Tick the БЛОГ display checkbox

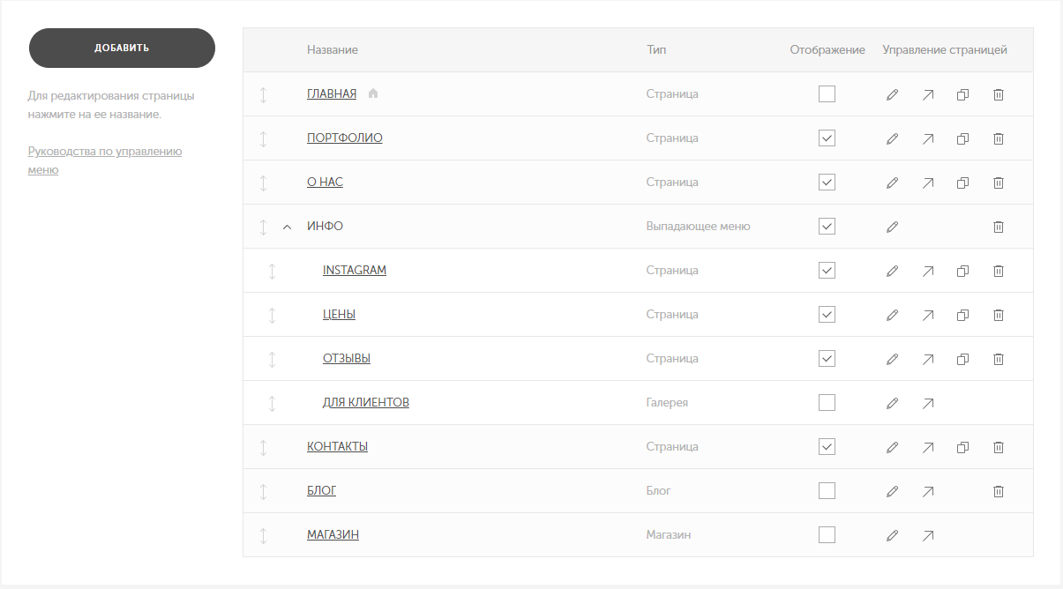[827, 491]
